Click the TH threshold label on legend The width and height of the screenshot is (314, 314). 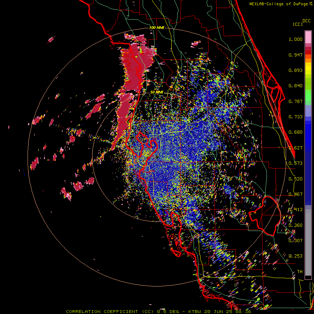[300, 272]
